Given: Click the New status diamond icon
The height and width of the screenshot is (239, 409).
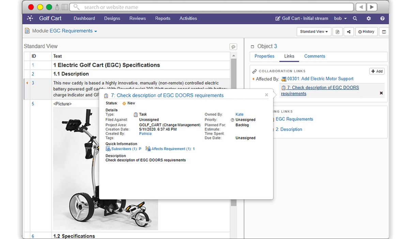Looking at the screenshot, I should [x=124, y=103].
